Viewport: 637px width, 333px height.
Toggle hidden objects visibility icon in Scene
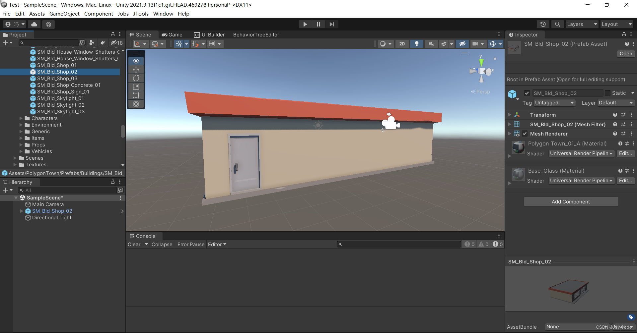coord(462,44)
